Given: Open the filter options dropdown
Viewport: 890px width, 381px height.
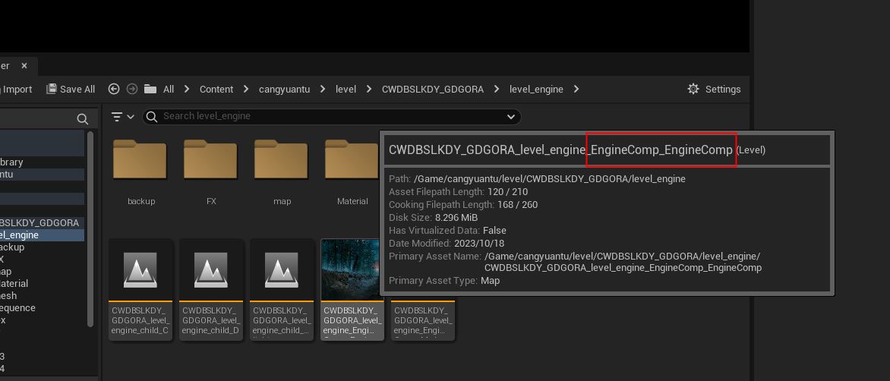Looking at the screenshot, I should [x=122, y=116].
